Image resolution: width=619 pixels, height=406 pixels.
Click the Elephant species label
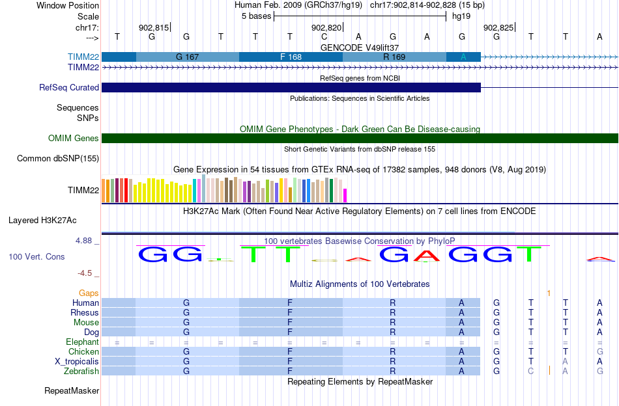point(82,342)
